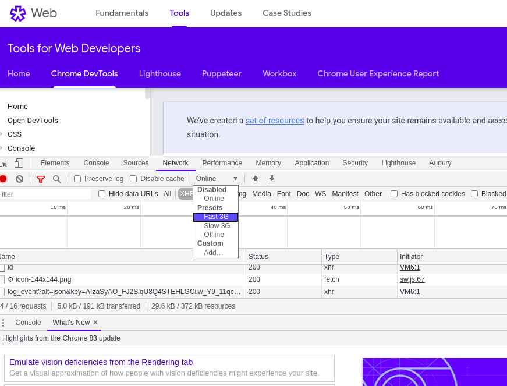Click the network Filter input field
This screenshot has height=386, width=507.
[x=44, y=194]
